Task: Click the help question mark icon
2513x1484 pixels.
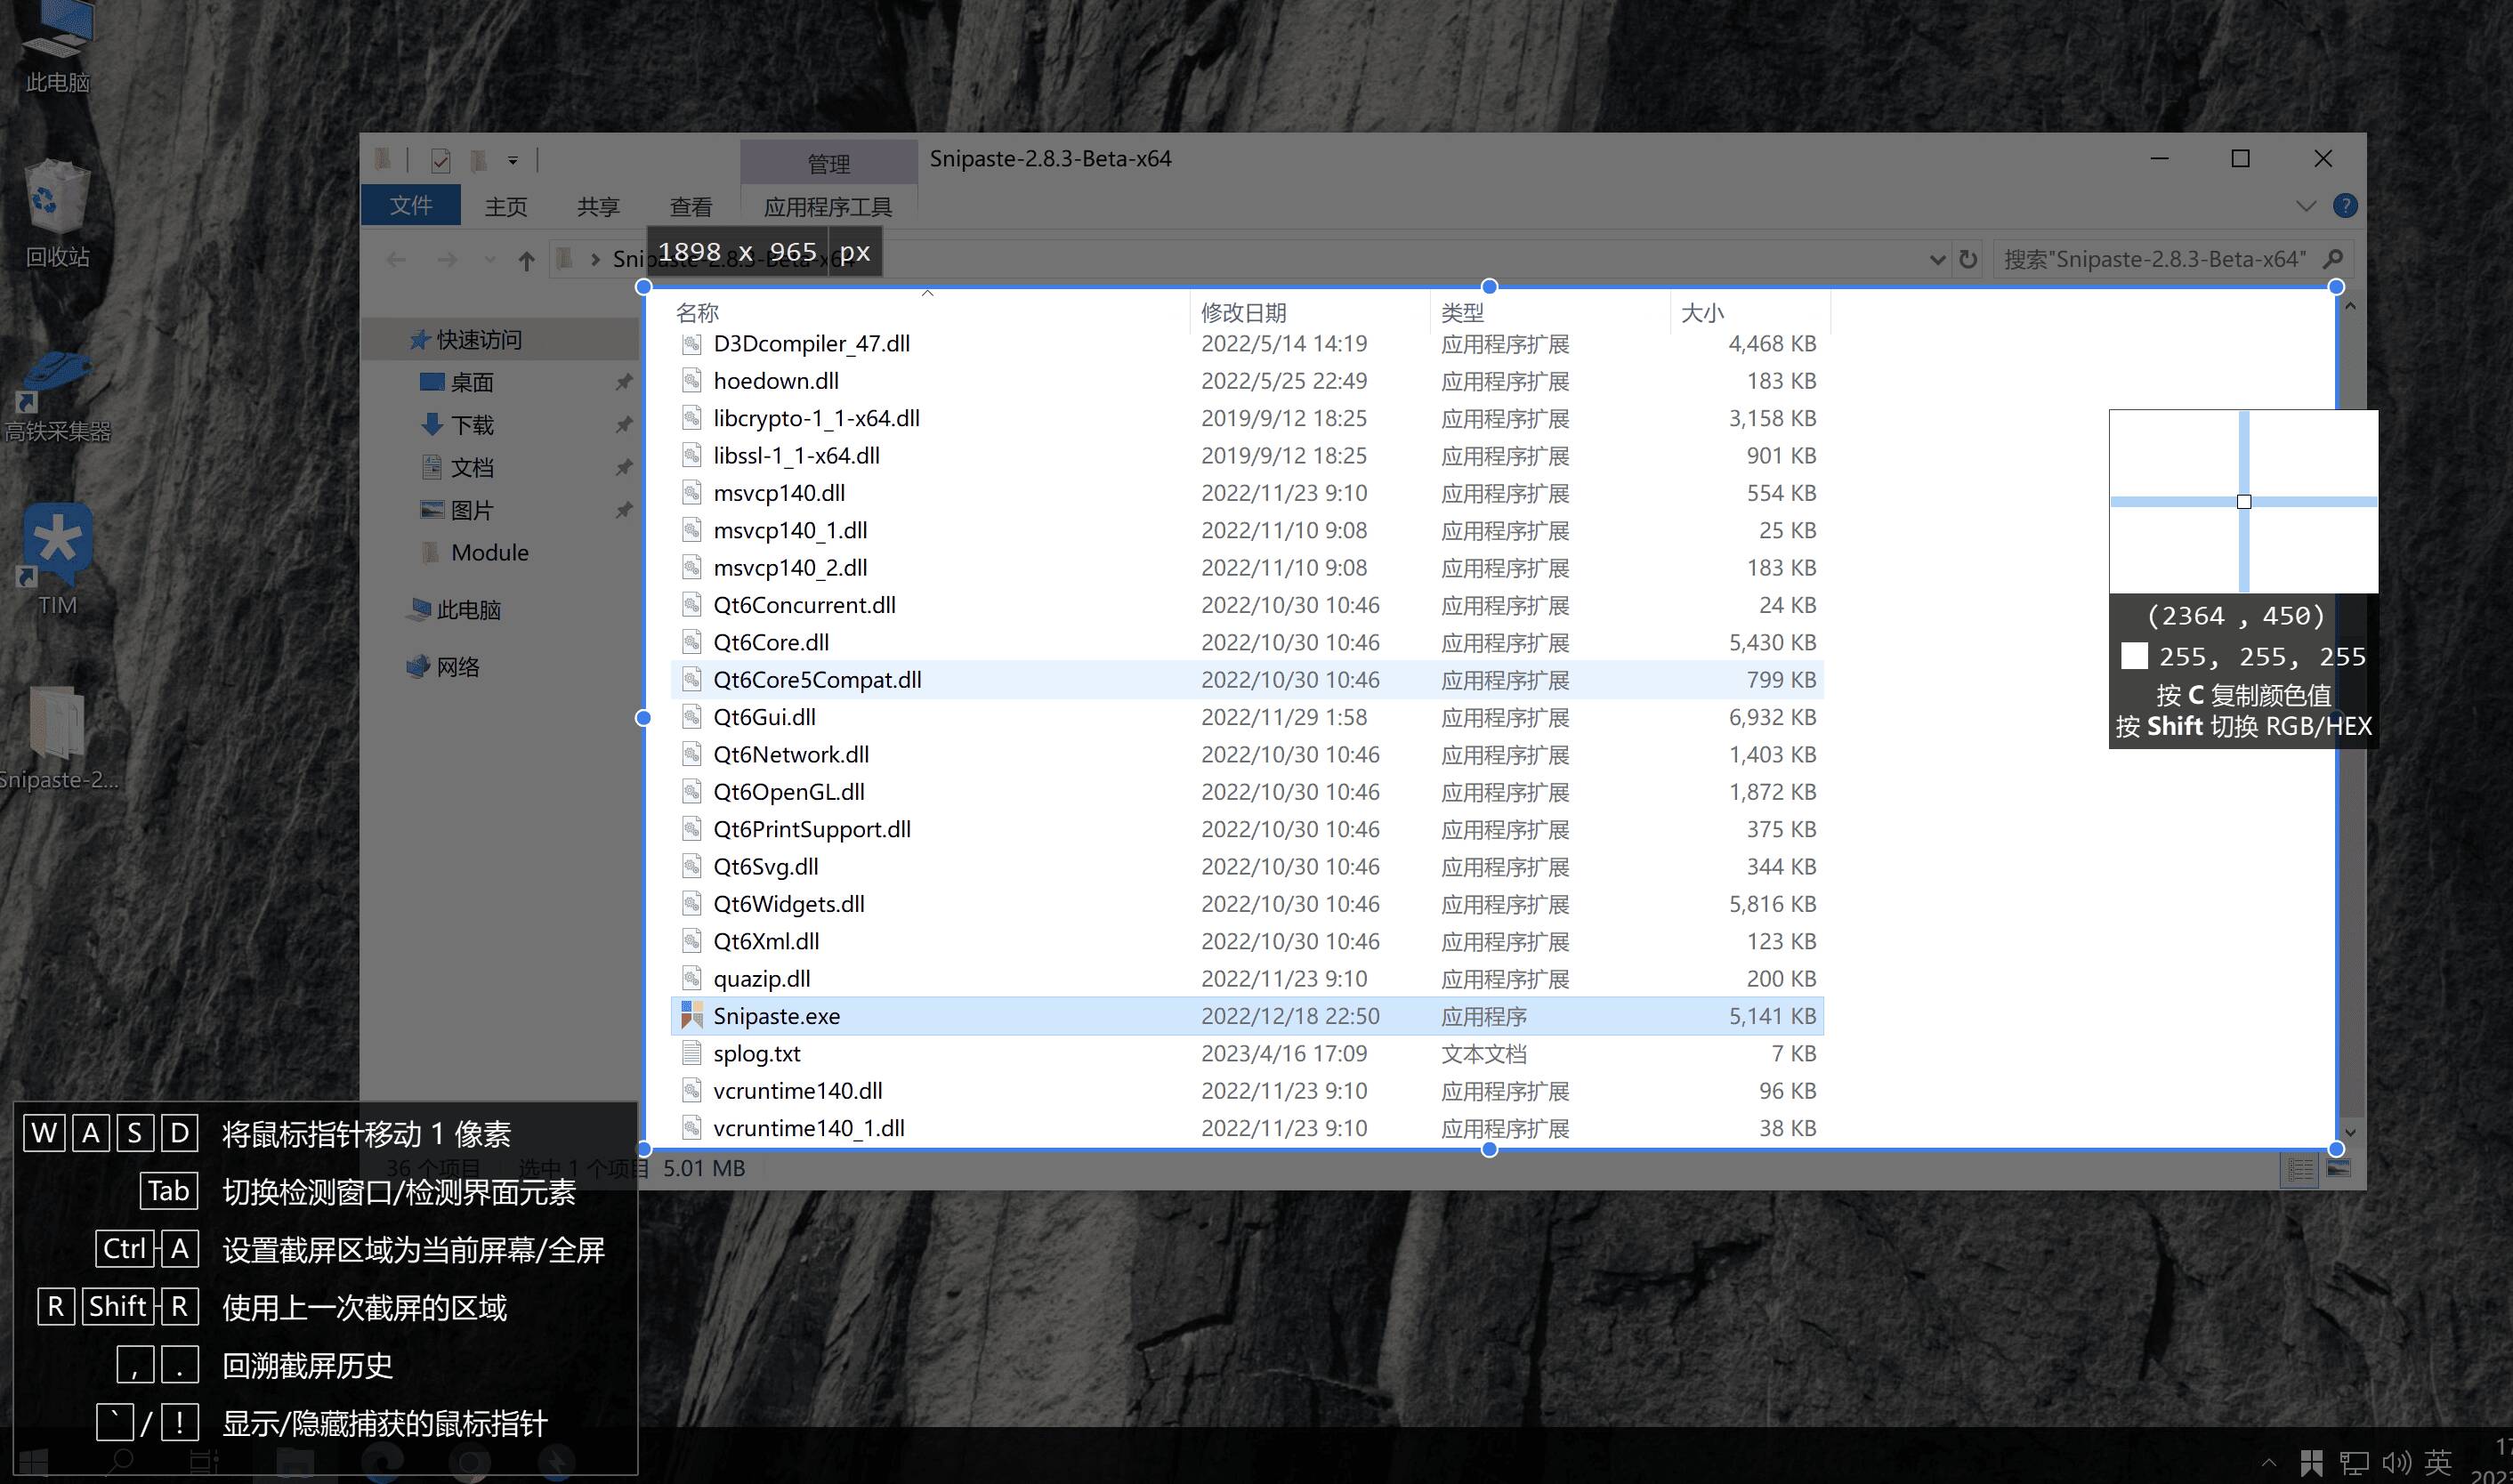Action: coord(2344,206)
